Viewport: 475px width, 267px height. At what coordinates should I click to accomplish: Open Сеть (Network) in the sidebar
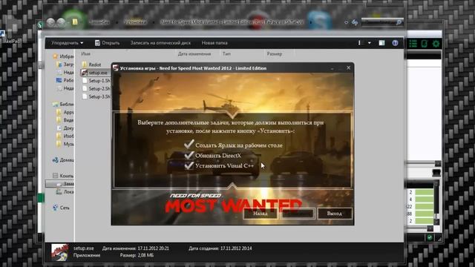coord(61,208)
